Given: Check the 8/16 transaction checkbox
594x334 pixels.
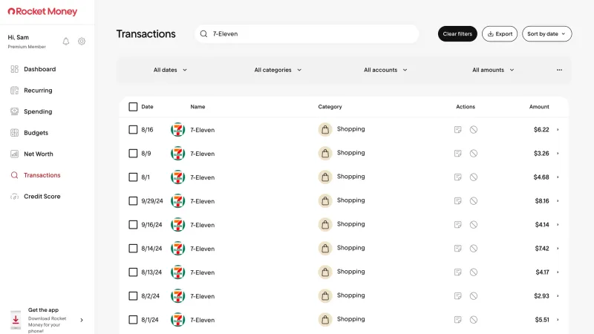Looking at the screenshot, I should [x=133, y=129].
